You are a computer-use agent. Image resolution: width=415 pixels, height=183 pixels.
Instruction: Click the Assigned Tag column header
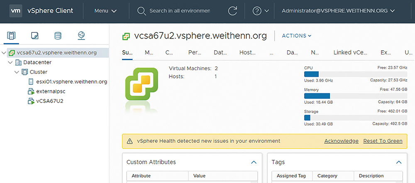(291, 176)
